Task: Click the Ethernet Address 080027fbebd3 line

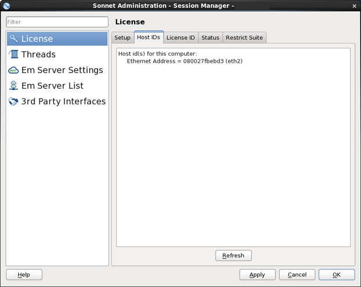Action: [x=185, y=61]
